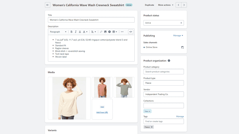Click the Product organization info icon
239x134 pixels.
click(169, 61)
